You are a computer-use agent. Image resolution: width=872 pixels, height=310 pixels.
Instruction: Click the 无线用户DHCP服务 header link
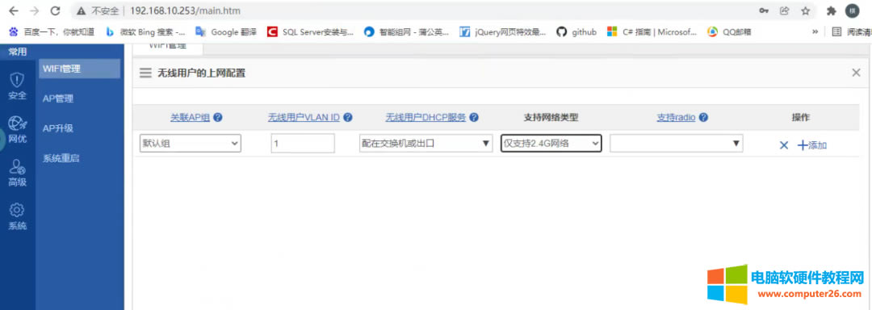426,117
